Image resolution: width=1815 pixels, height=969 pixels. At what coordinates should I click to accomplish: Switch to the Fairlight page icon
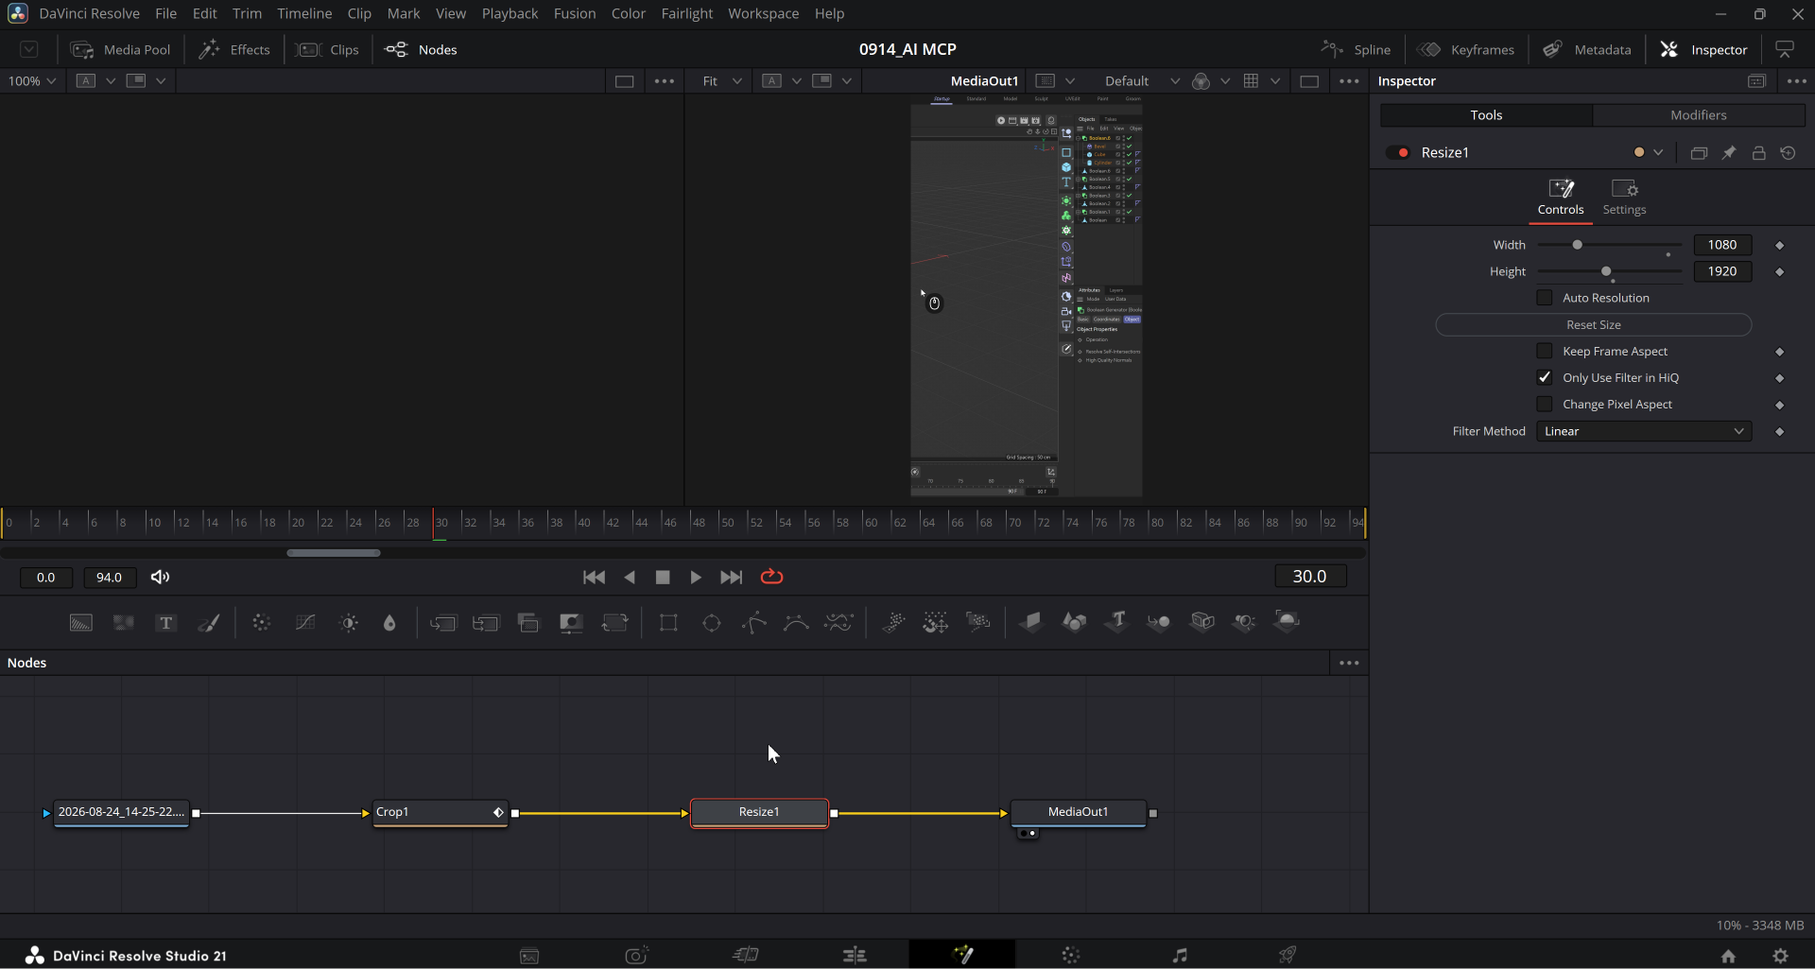click(1180, 956)
